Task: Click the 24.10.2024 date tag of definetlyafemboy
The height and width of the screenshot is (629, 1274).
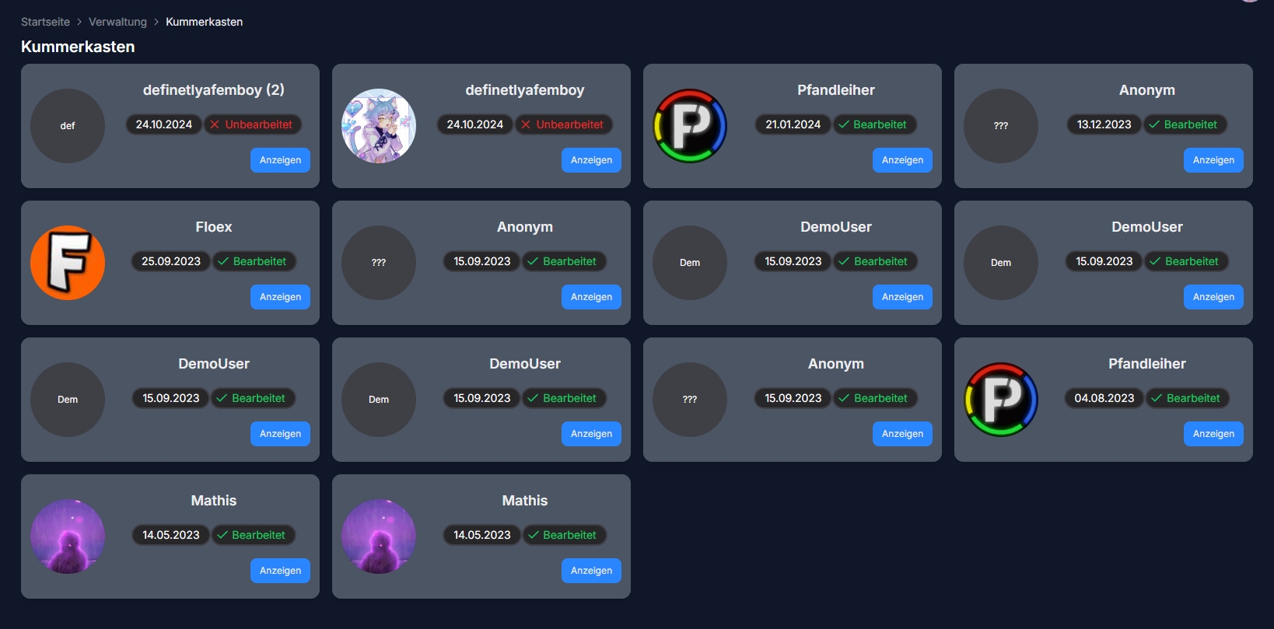Action: tap(475, 124)
